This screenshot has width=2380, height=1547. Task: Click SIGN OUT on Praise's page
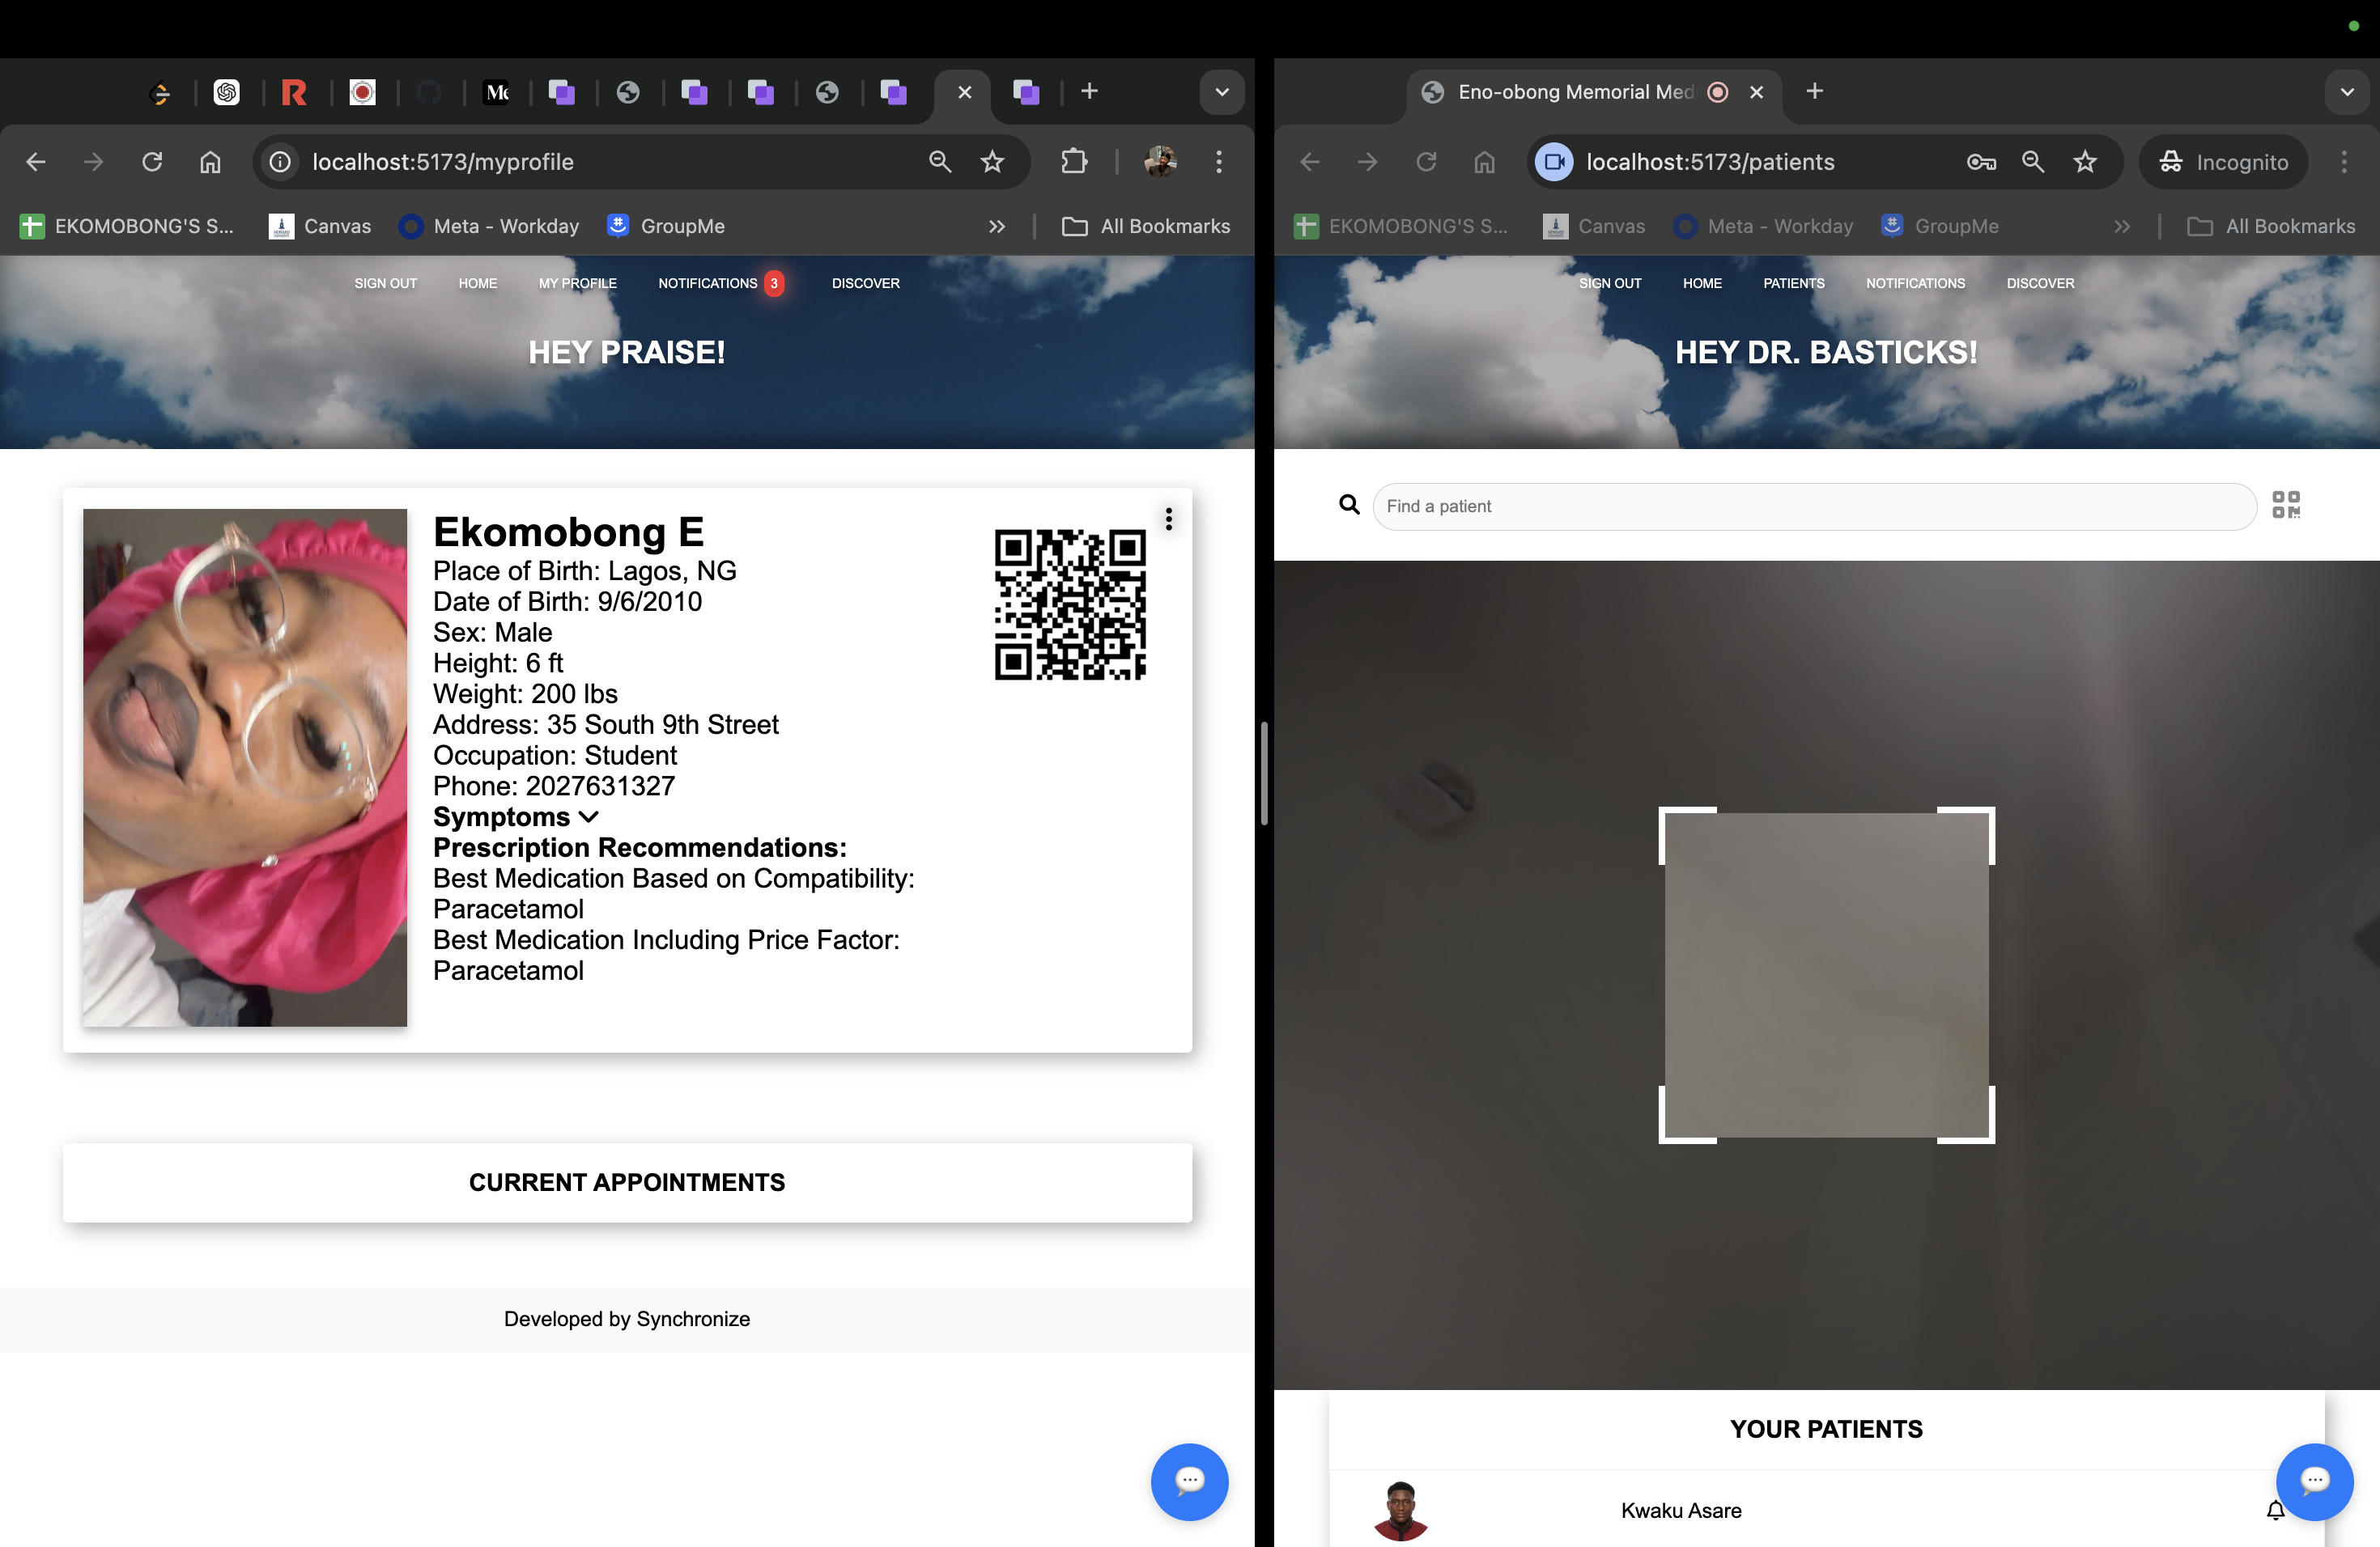point(385,284)
